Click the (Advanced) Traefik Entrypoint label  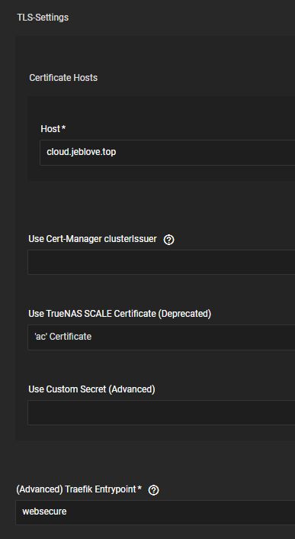[x=76, y=489]
